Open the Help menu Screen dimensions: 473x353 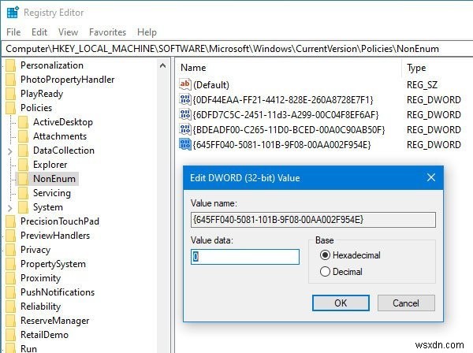tap(147, 32)
